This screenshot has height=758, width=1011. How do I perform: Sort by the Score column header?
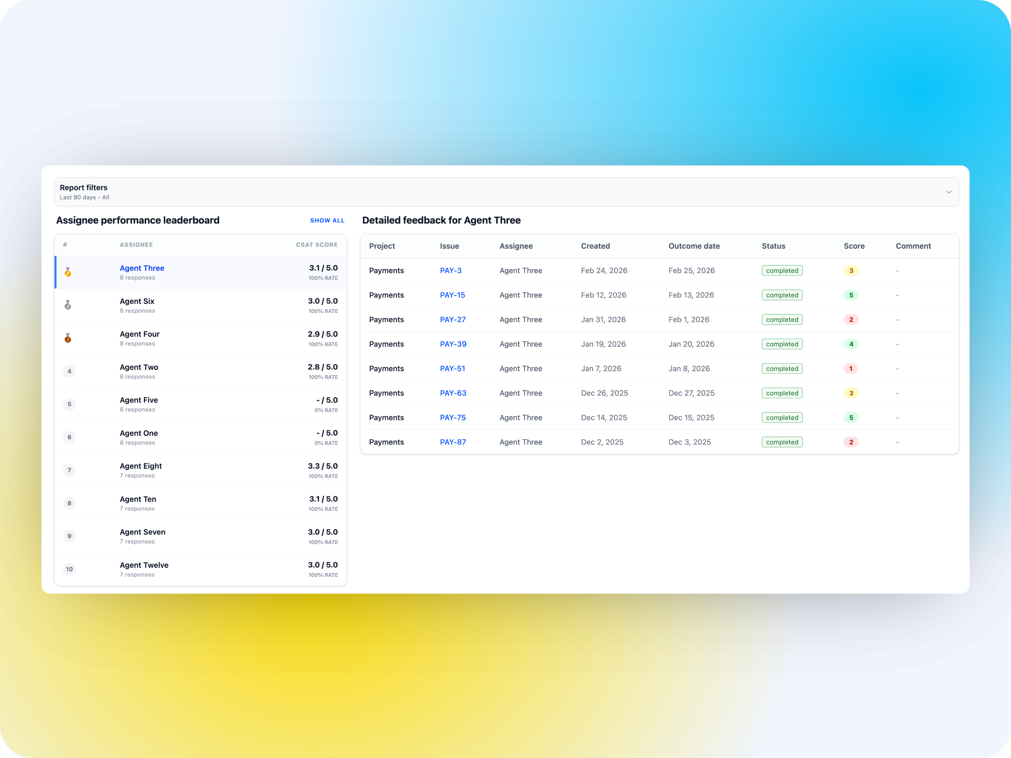pos(854,246)
